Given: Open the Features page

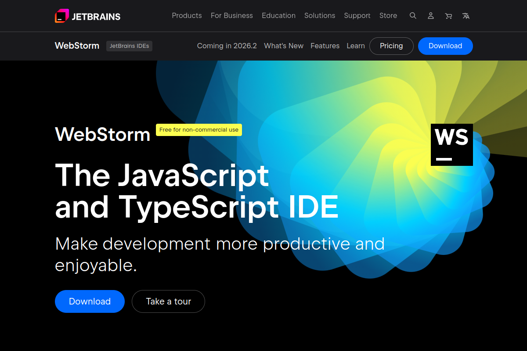Looking at the screenshot, I should coord(325,46).
